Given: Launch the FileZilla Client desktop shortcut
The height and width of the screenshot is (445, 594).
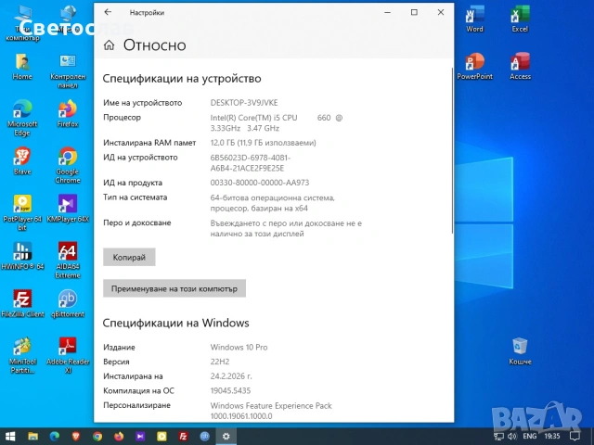Looking at the screenshot, I should tap(22, 303).
